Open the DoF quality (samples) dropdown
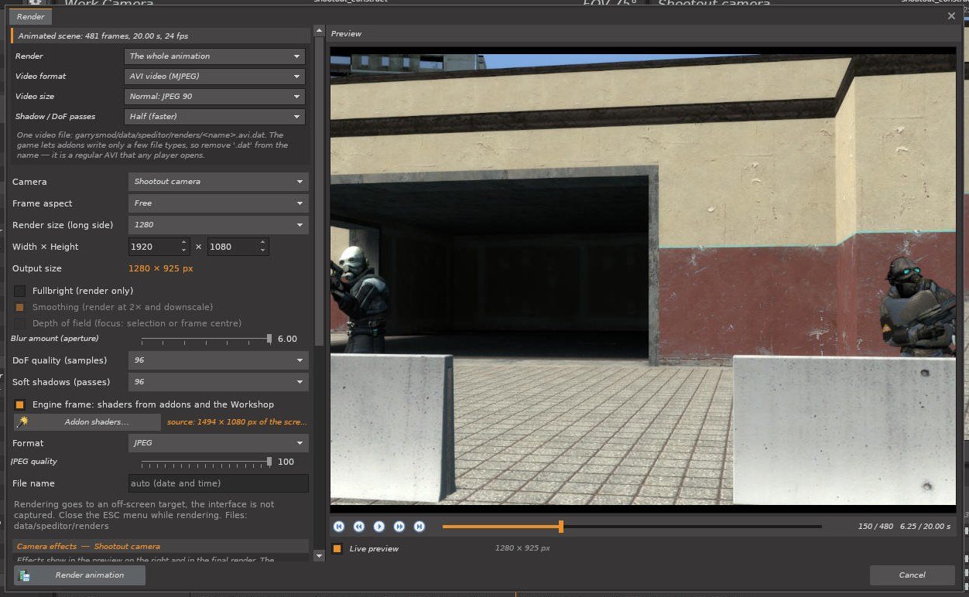This screenshot has height=597, width=969. [218, 360]
